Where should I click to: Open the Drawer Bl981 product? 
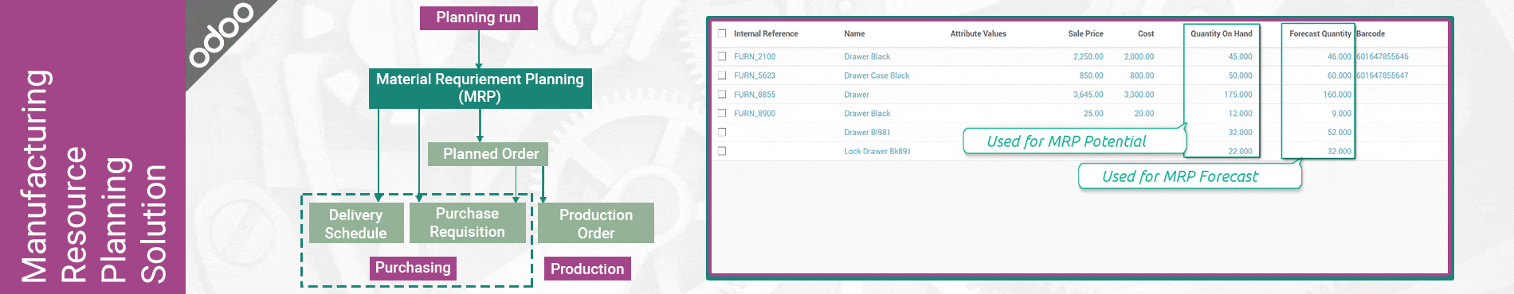[867, 132]
